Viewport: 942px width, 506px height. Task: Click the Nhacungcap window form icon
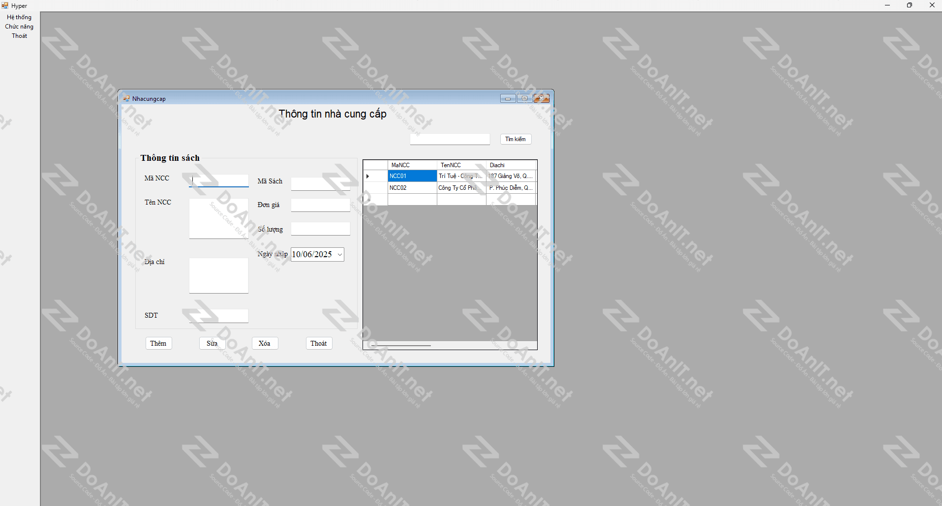[x=126, y=98]
